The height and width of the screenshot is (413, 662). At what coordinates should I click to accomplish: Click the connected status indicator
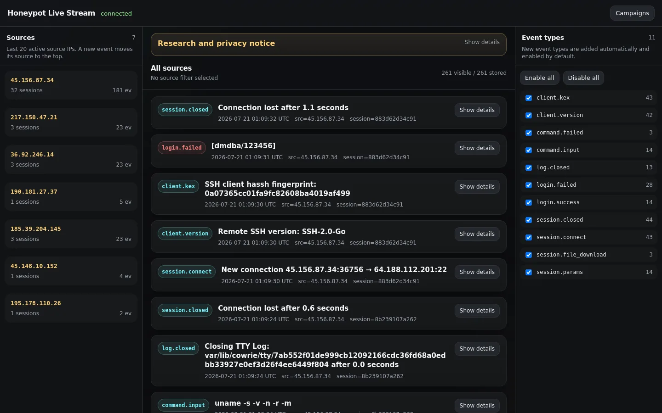coord(116,14)
